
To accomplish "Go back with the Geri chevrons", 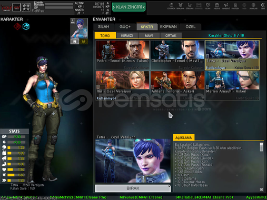I will coord(263,6).
